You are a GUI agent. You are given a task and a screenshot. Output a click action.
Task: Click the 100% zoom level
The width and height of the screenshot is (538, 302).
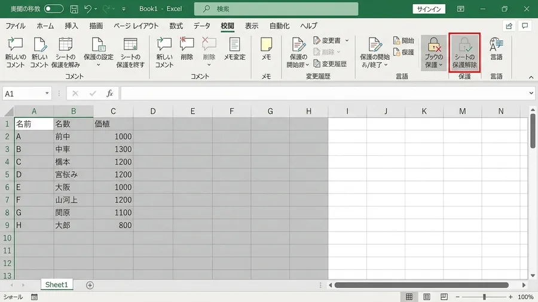tap(525, 297)
